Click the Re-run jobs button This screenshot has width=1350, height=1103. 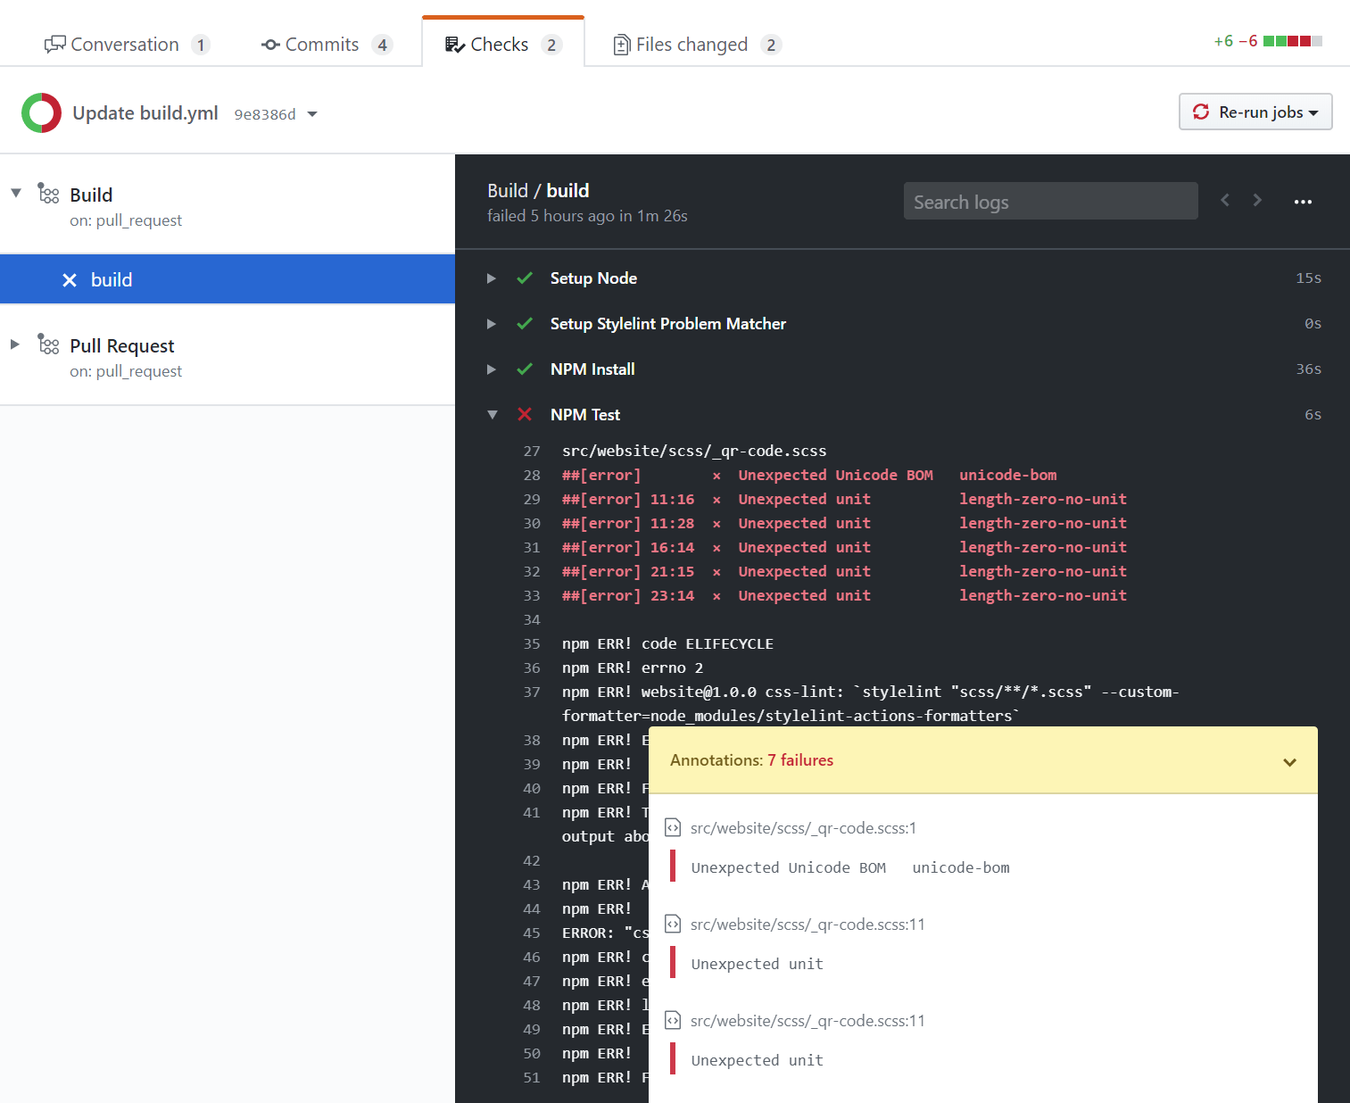(x=1255, y=112)
